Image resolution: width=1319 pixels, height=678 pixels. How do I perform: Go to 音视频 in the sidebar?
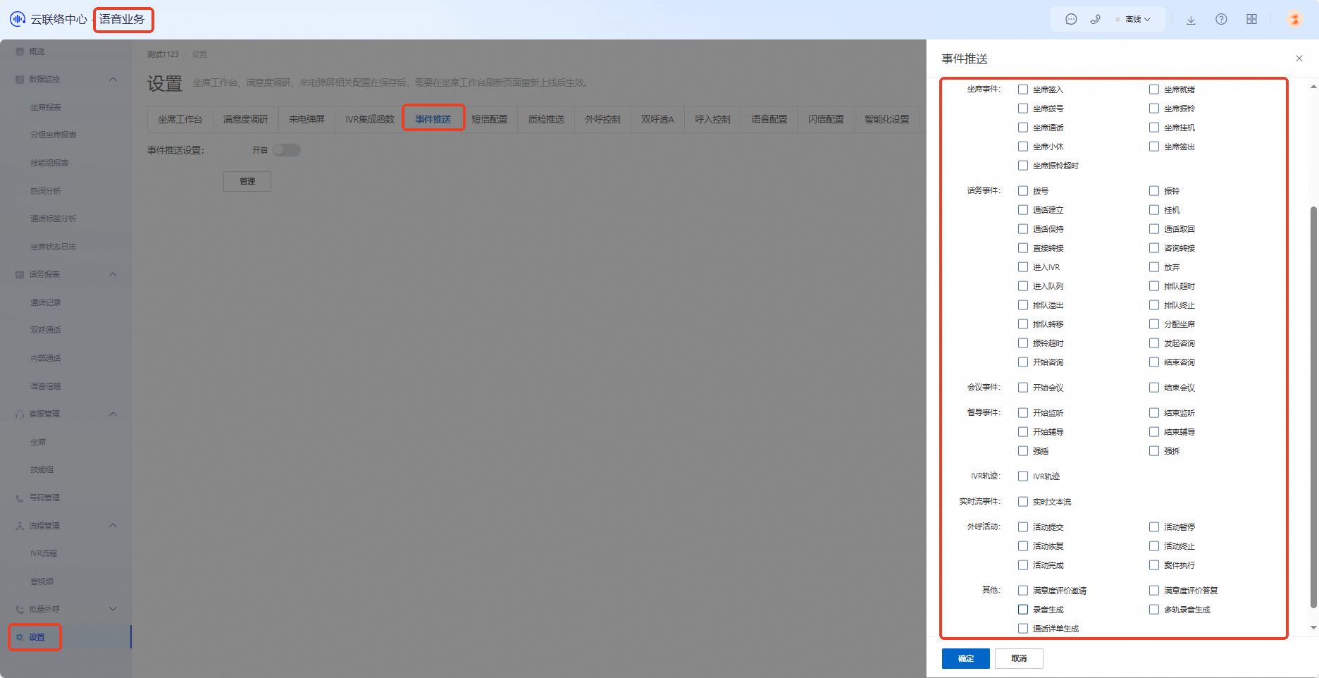[x=42, y=581]
